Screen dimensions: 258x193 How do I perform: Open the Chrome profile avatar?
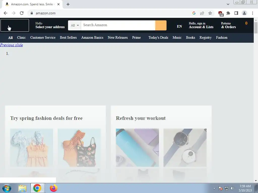pyautogui.click(x=244, y=13)
